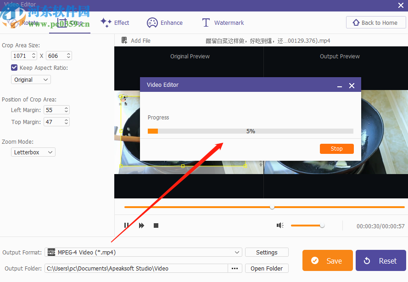Image resolution: width=408 pixels, height=282 pixels.
Task: Open output format Settings
Action: click(267, 252)
